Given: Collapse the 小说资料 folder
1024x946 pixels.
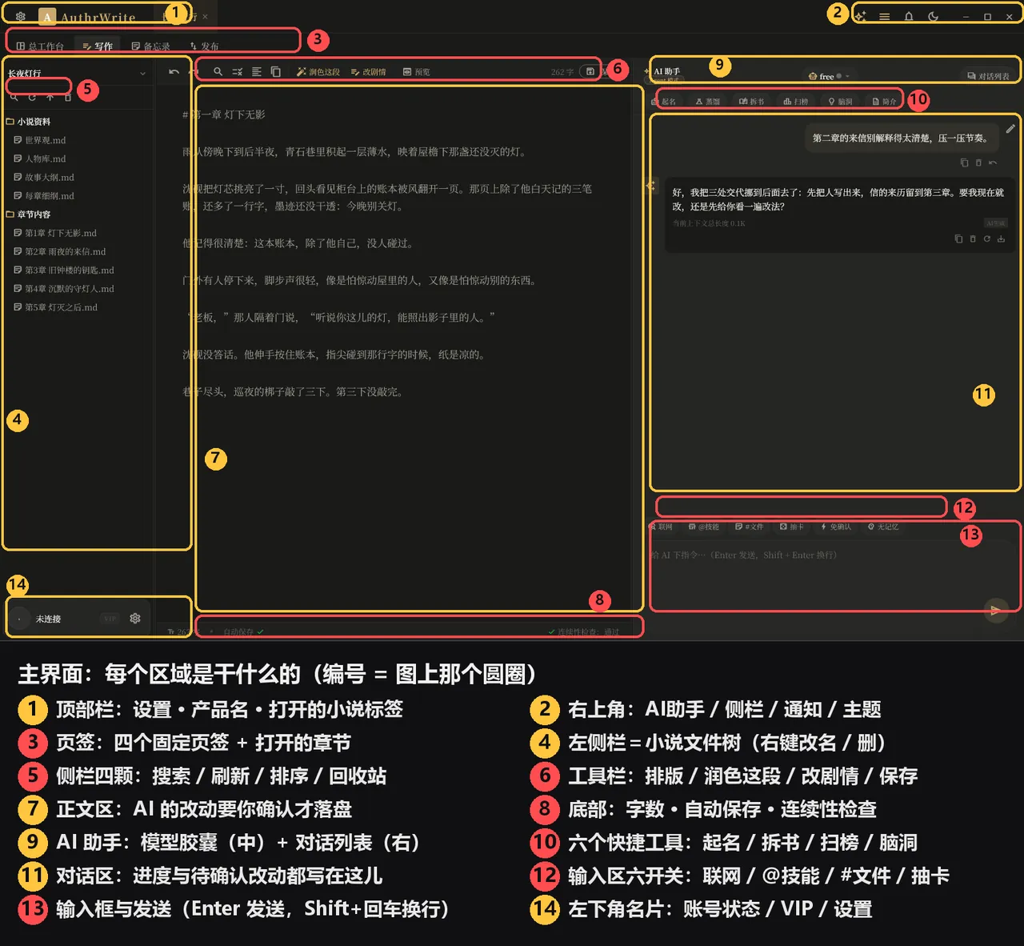Looking at the screenshot, I should tap(29, 122).
